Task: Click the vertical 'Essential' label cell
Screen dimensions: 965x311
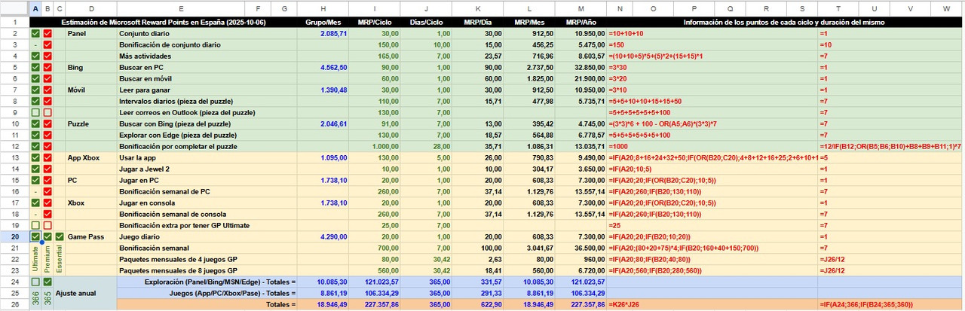Action: click(60, 260)
